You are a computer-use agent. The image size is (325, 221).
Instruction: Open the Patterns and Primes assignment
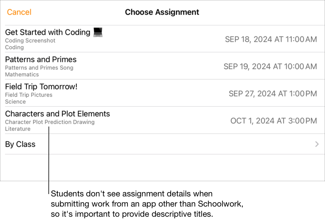click(x=41, y=60)
